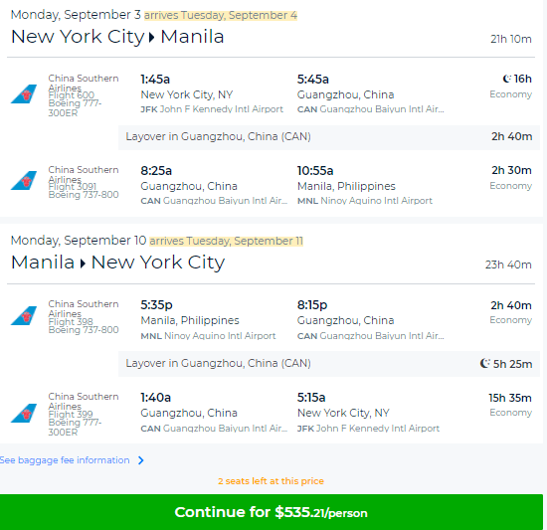Select highlighted arrives Tuesday, September 11 note
Screen dimensions: 547x530
pos(226,241)
